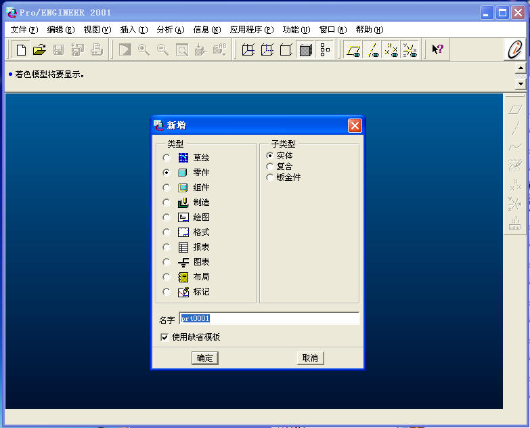Activate the context help pointer icon

437,49
